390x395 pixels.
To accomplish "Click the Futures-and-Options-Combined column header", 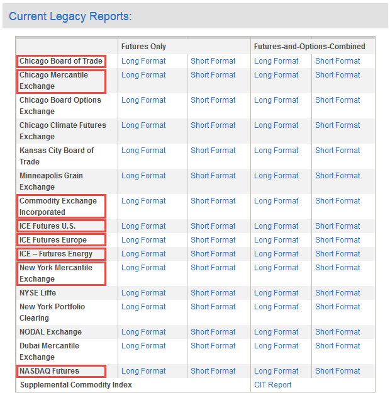I will tap(309, 47).
